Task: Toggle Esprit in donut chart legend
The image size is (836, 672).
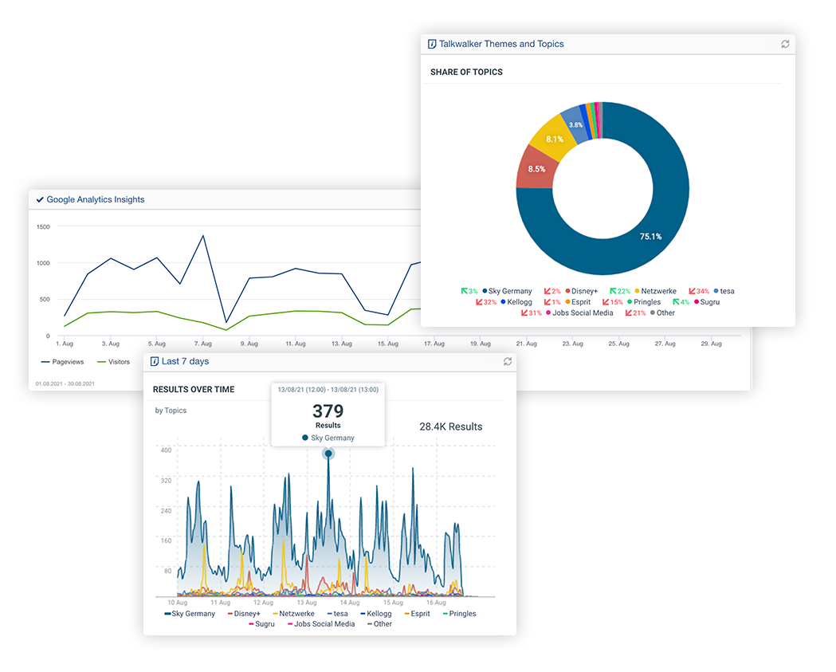Action: click(578, 302)
